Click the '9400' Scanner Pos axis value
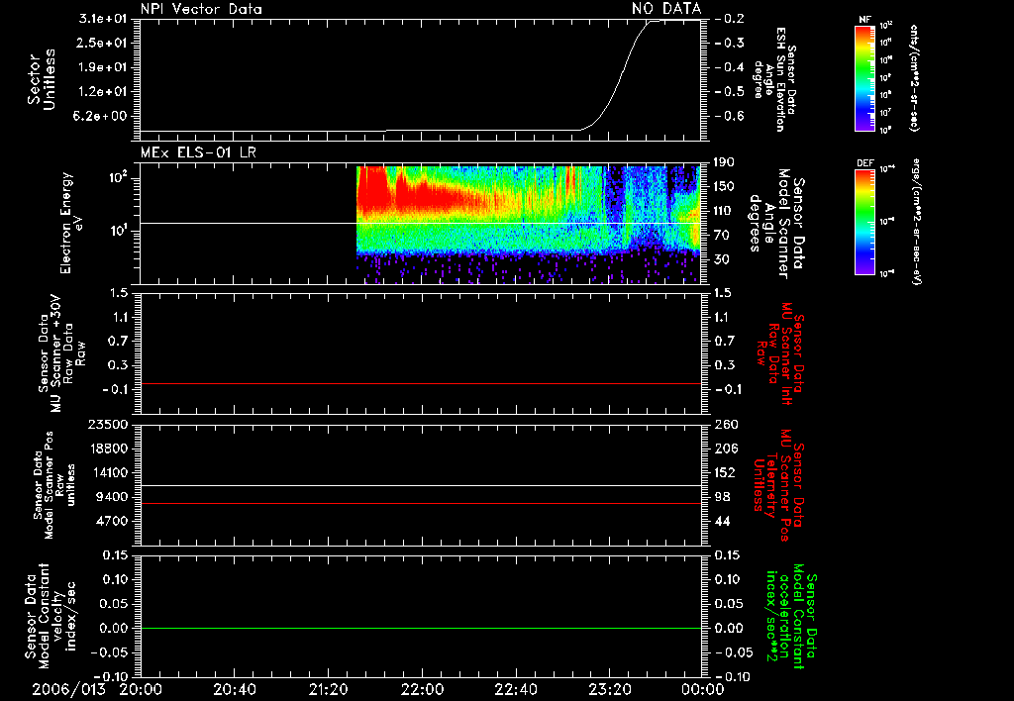Screen dimensions: 1014x701 click(113, 497)
